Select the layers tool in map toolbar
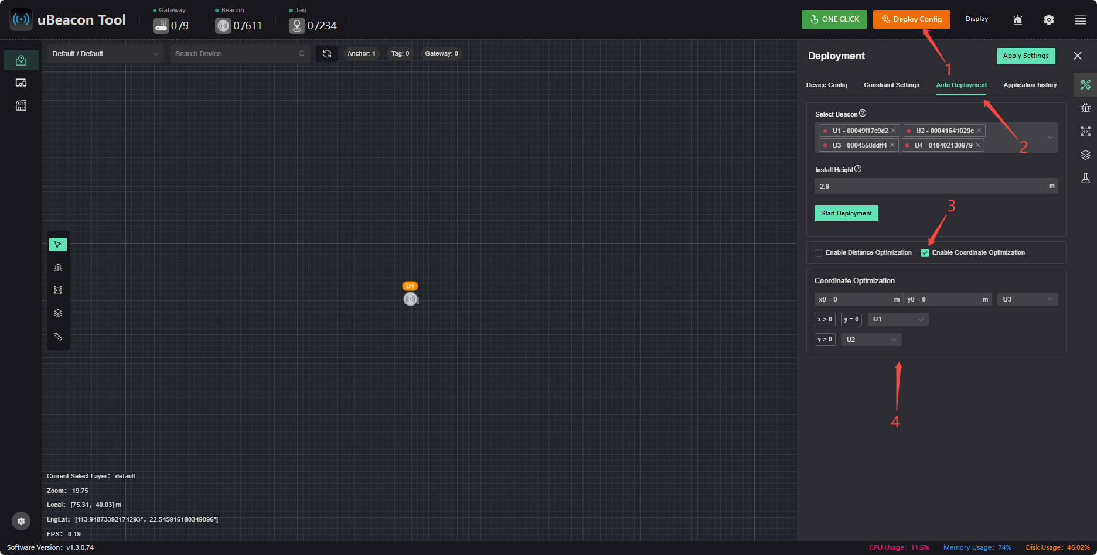 tap(58, 313)
